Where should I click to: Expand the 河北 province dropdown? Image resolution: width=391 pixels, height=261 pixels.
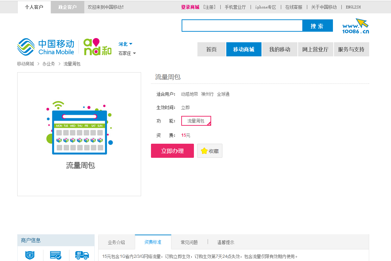pos(125,44)
